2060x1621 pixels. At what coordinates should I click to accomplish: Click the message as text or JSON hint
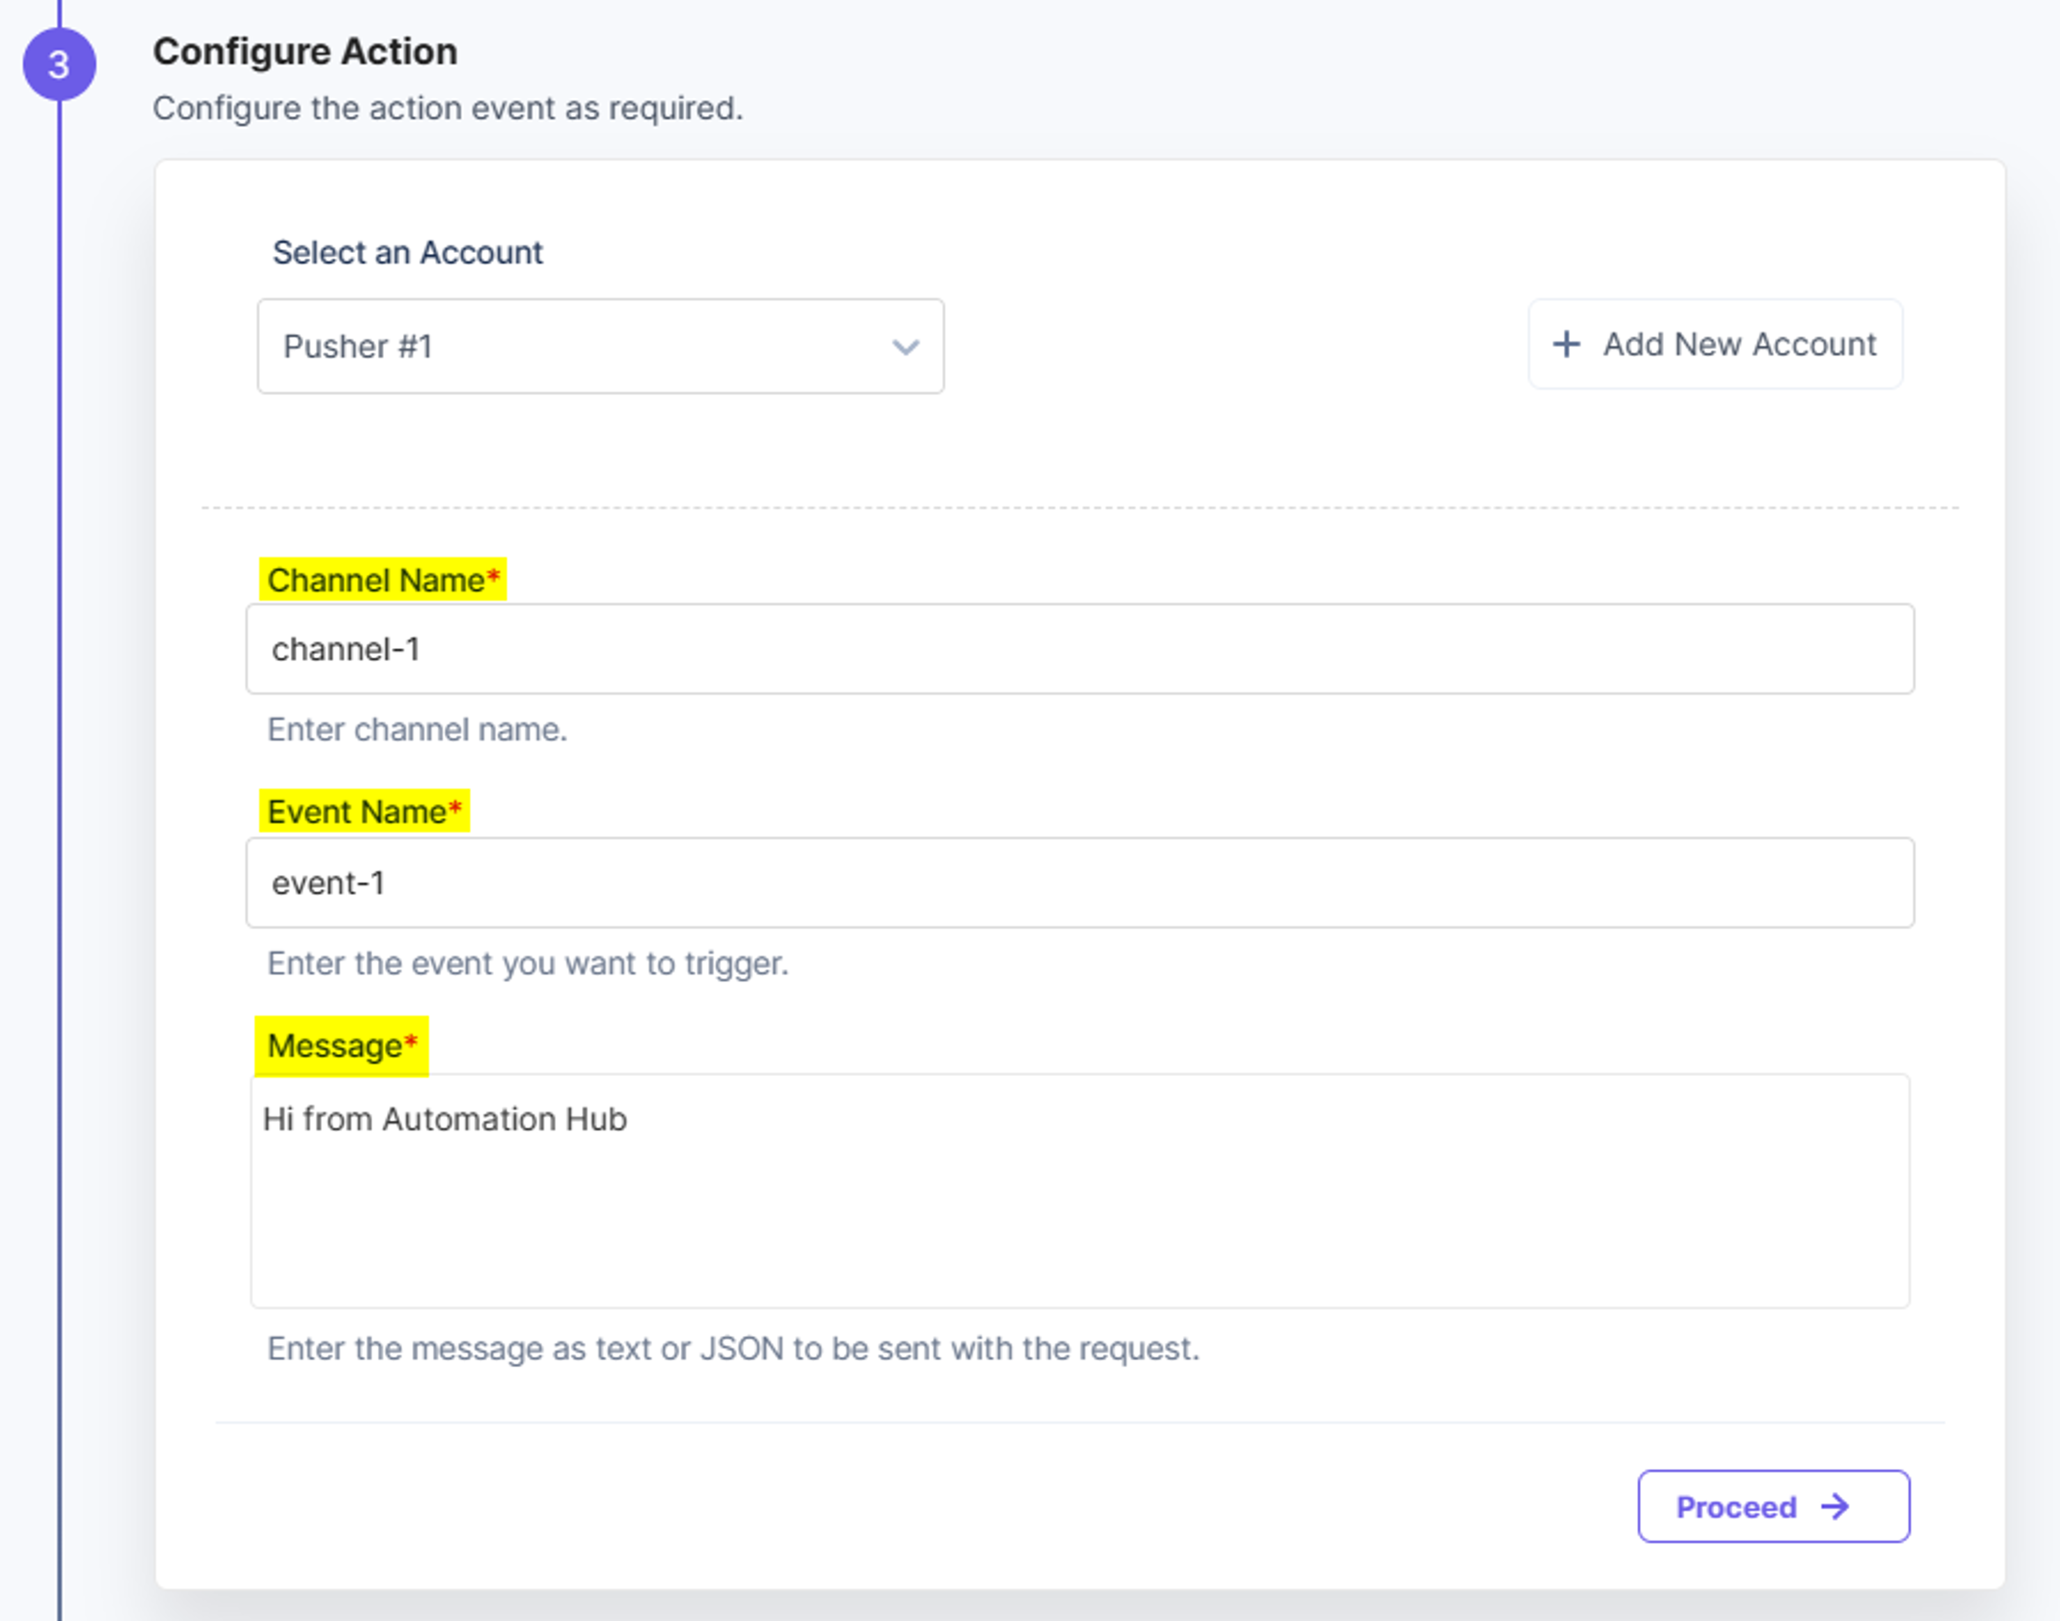[733, 1349]
